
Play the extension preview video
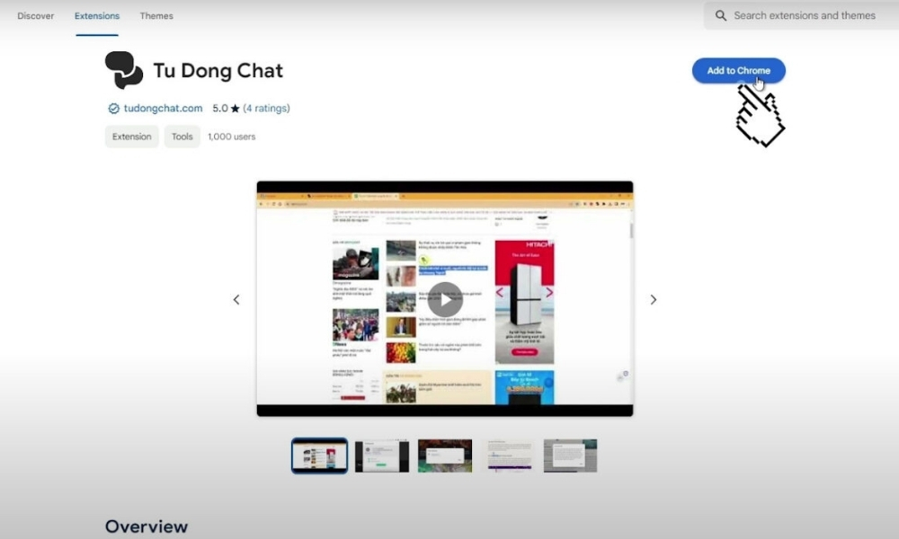(445, 299)
